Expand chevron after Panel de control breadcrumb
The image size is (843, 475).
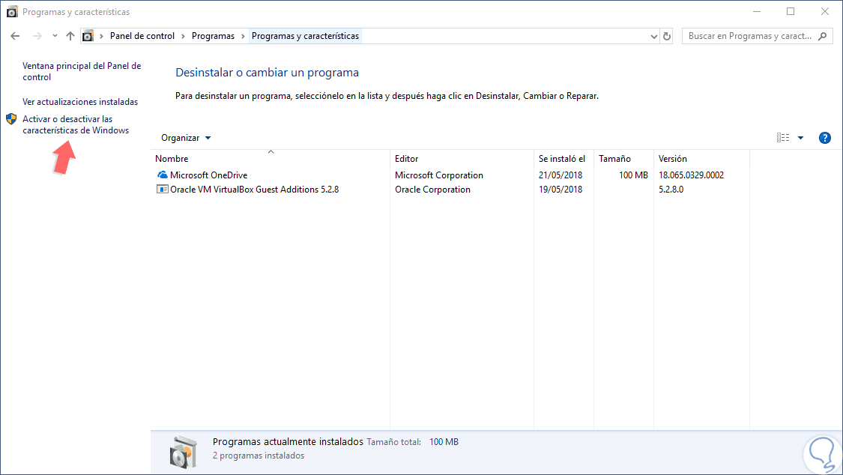pyautogui.click(x=184, y=36)
